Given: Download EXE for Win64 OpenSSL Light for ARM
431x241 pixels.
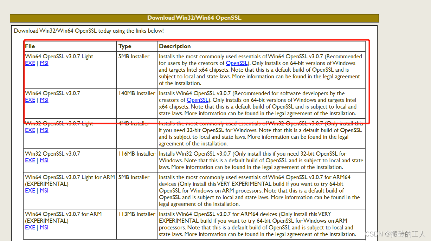Looking at the screenshot, I should [x=30, y=191].
